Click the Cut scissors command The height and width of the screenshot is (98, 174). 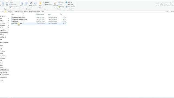[x=11, y=2]
